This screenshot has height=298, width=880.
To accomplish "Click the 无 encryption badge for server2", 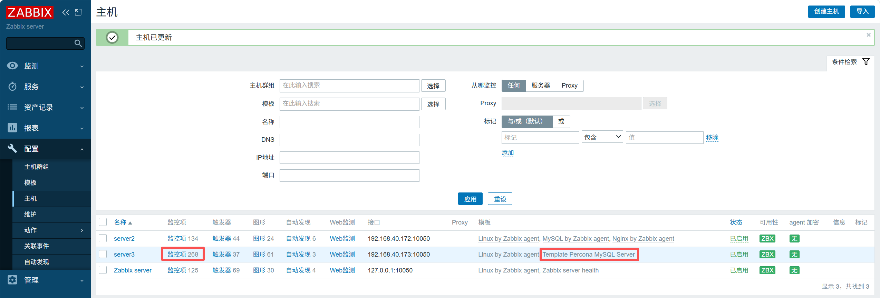I will (x=794, y=238).
